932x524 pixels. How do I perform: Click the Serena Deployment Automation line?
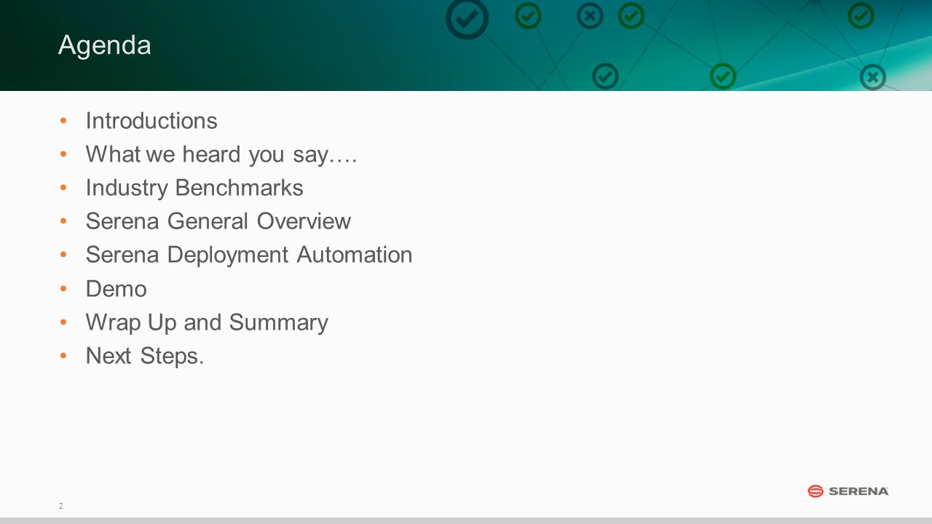[x=249, y=255]
